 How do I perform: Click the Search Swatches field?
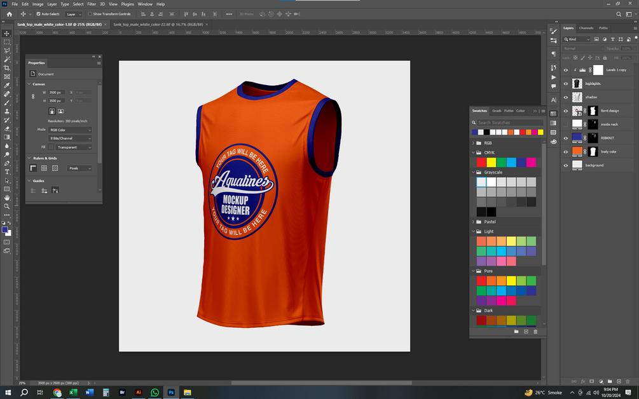(x=511, y=123)
